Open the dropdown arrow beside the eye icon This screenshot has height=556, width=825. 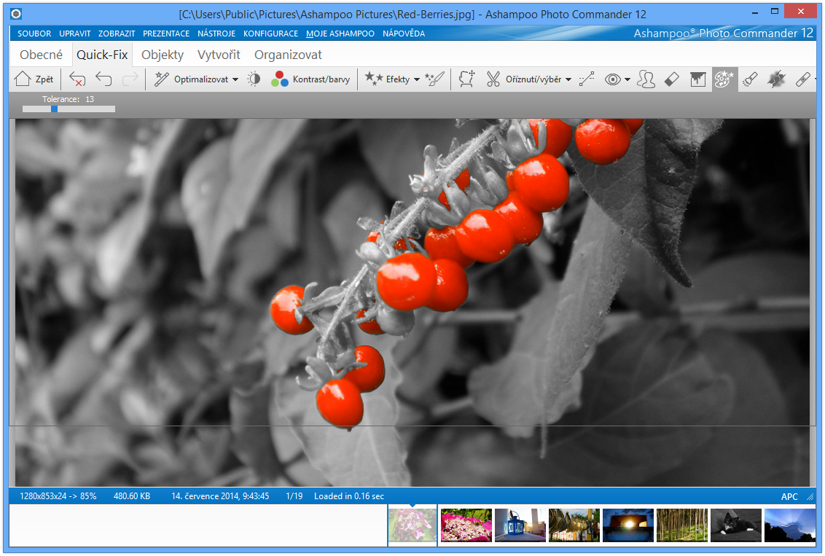[x=627, y=79]
